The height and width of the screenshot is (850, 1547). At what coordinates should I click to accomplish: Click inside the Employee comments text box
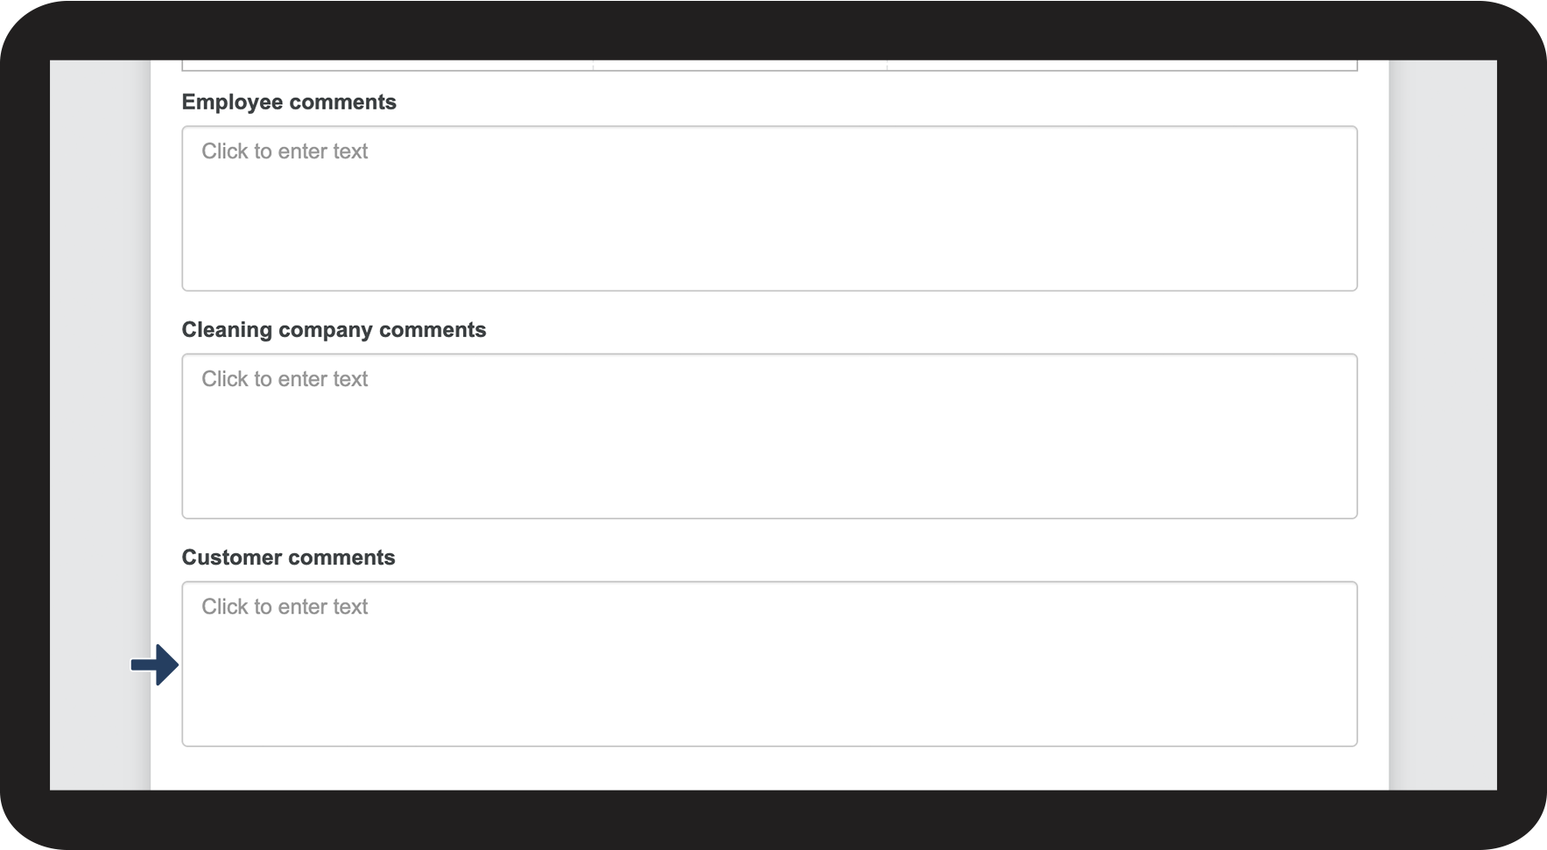click(x=769, y=208)
